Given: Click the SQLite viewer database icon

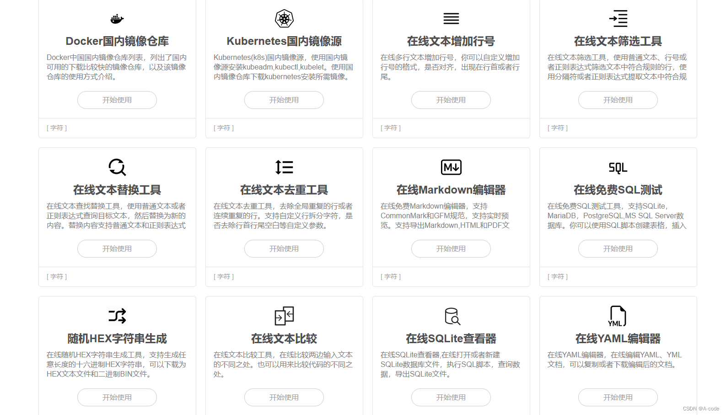Looking at the screenshot, I should click(x=452, y=316).
